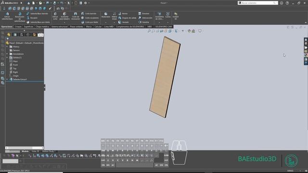Select Corte de revolución tool
308x173 pixels.
coord(76,16)
